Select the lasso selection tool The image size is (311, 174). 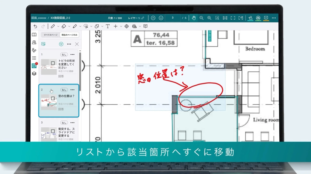coord(86,26)
